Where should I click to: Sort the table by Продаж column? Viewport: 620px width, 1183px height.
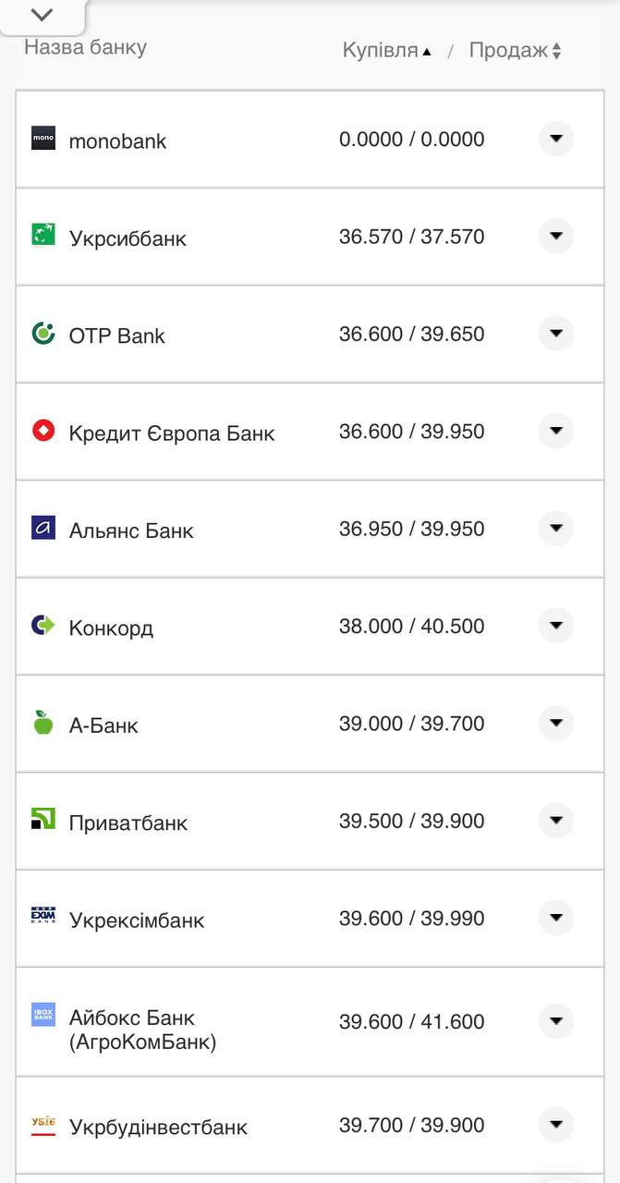(515, 51)
